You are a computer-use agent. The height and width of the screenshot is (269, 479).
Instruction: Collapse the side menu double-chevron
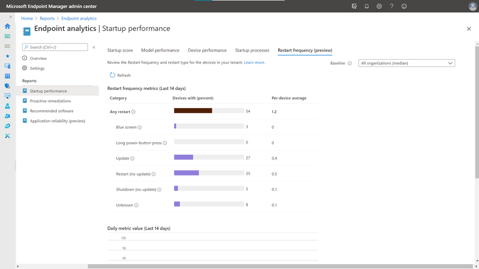click(x=94, y=47)
